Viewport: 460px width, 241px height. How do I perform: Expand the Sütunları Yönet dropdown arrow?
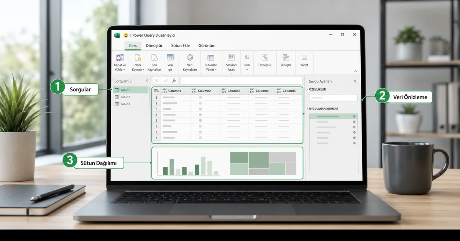pos(216,70)
